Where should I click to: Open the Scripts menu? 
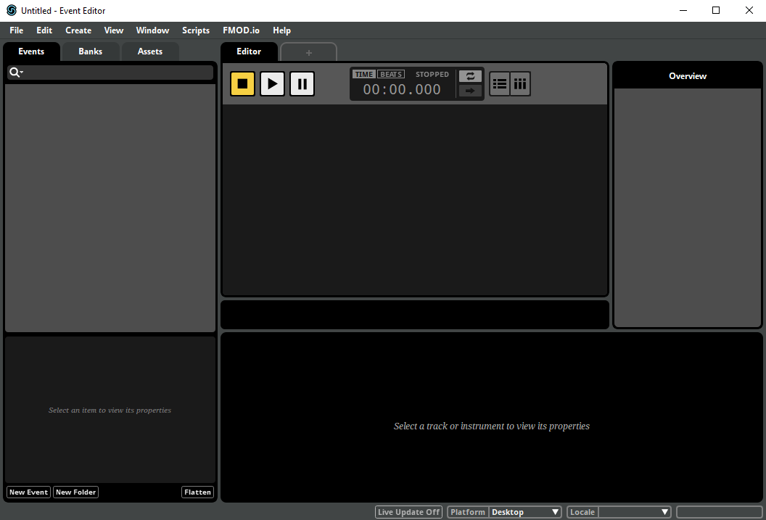(x=196, y=30)
